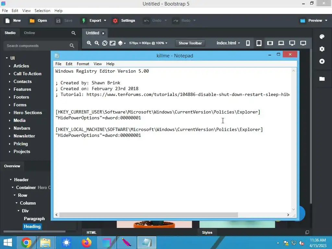Viewport: 332px width, 249px height.
Task: Show hidden tray icons arrow
Action: 278,243
